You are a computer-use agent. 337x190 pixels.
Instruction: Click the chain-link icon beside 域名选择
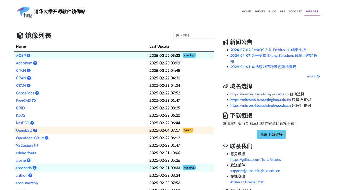pyautogui.click(x=226, y=86)
